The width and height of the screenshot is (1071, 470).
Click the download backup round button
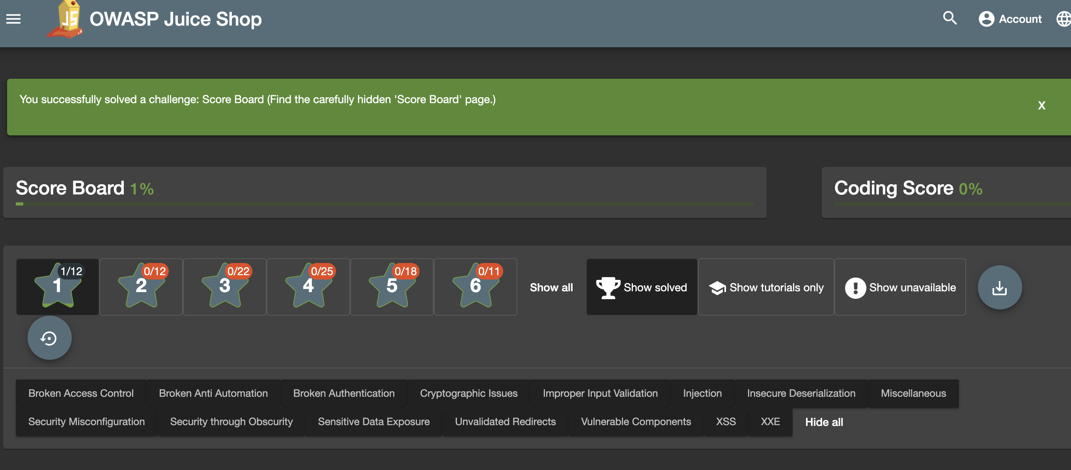(x=999, y=287)
